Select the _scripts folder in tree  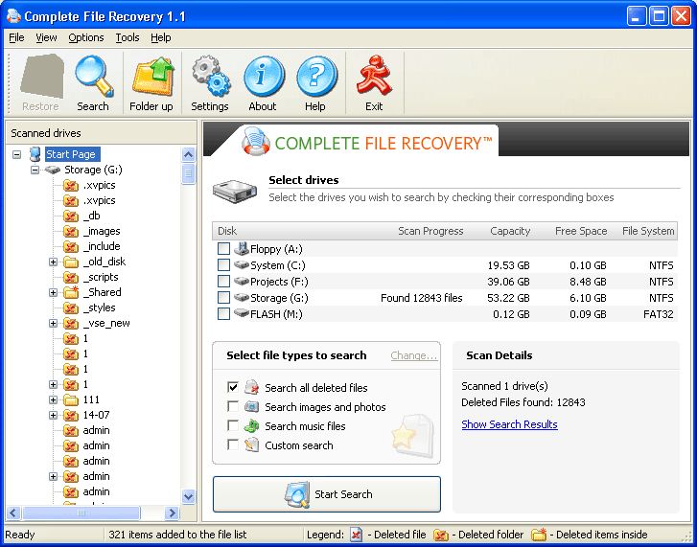(x=101, y=277)
